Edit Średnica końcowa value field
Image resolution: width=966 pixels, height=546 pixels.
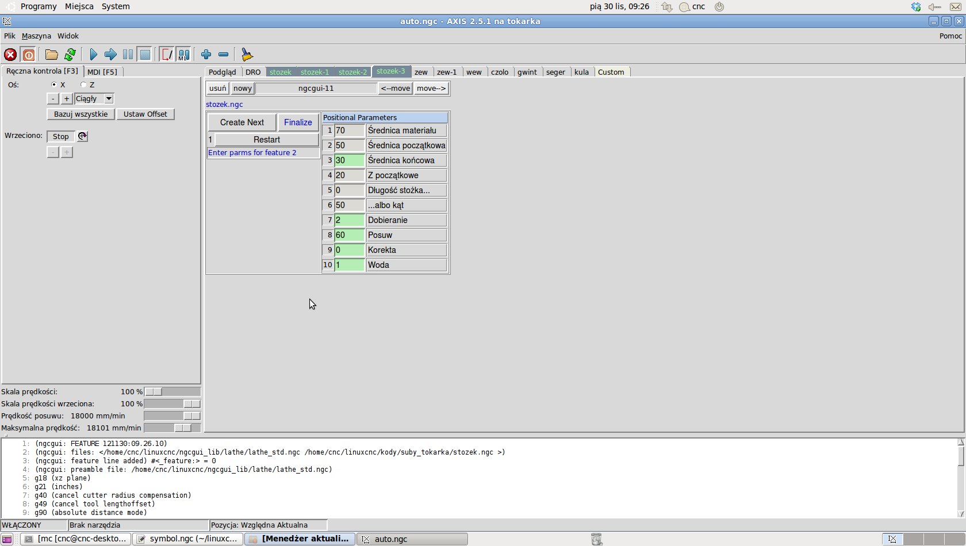350,160
